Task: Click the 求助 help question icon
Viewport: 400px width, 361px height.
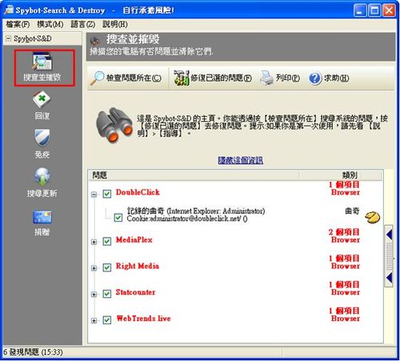Action: [315, 78]
